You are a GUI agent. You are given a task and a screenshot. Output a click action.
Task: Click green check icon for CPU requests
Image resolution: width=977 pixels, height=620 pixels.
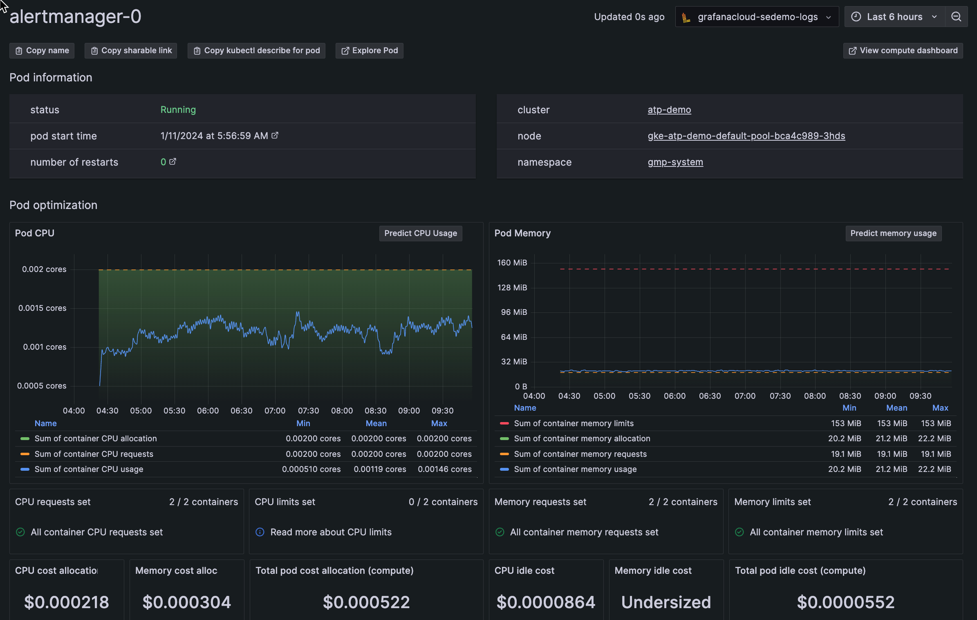click(x=20, y=532)
